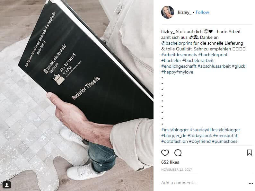Open the @bachelorprint mention
The height and width of the screenshot is (191, 255).
point(177,43)
